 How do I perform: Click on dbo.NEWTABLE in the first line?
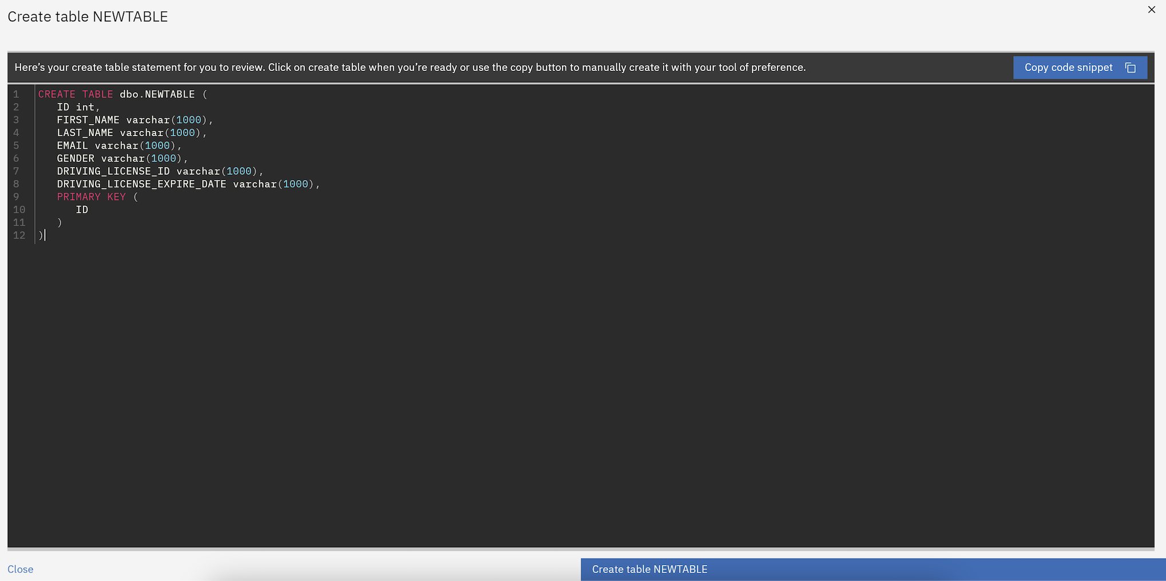click(157, 94)
